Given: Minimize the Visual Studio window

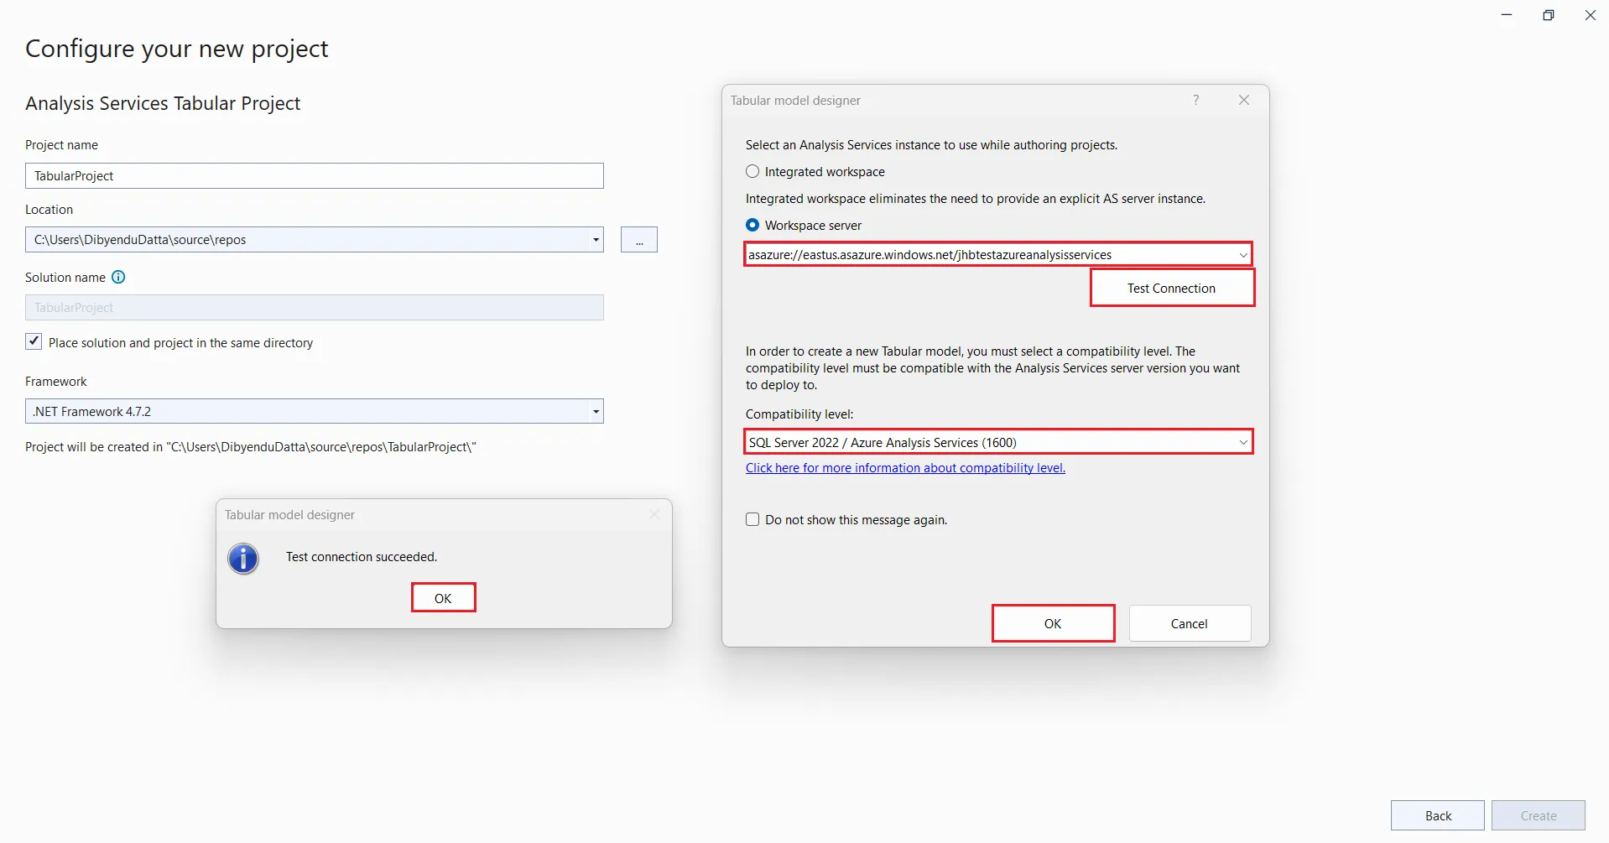Looking at the screenshot, I should point(1507,15).
